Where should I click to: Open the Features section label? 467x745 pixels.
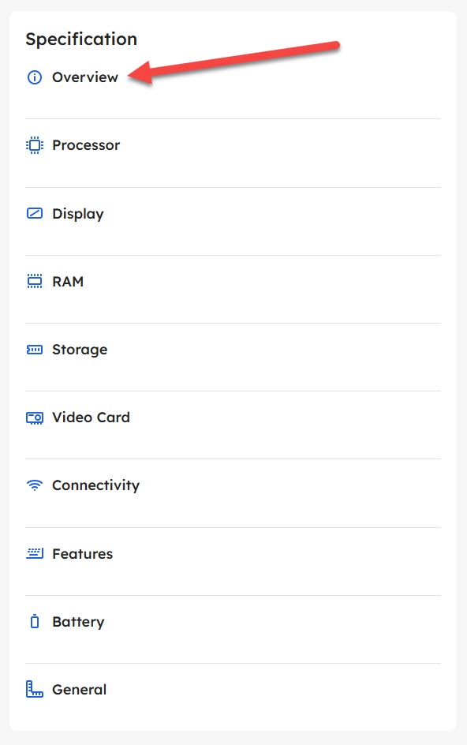83,553
